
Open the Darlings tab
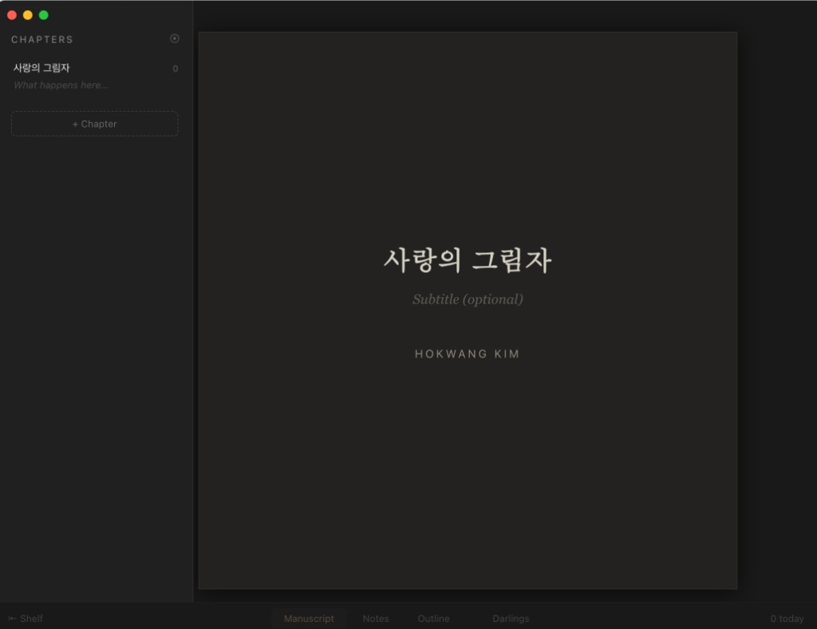click(x=511, y=618)
